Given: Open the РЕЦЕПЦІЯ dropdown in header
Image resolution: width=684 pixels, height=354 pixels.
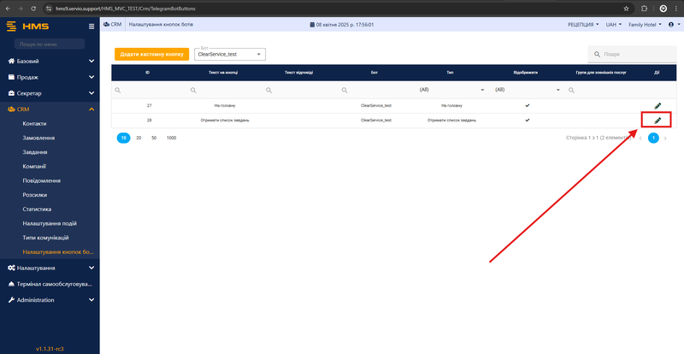Looking at the screenshot, I should coord(582,25).
